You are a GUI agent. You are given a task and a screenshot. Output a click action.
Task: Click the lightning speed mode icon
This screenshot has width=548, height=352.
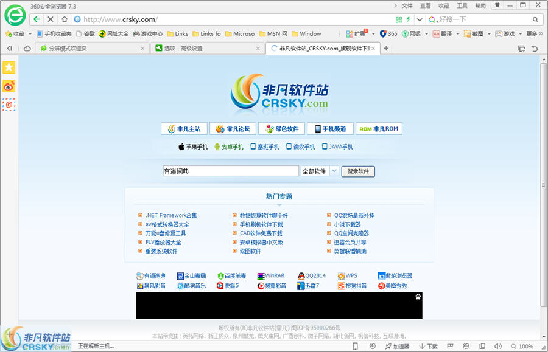point(408,20)
